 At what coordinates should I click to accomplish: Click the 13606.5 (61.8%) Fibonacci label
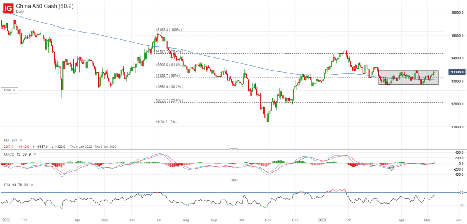tap(169, 65)
